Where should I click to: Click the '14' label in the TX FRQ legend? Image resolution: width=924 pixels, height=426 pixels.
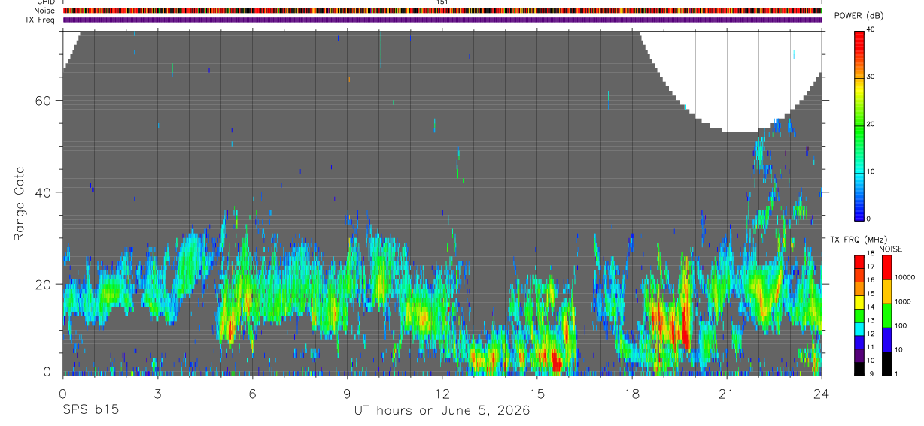(x=870, y=307)
